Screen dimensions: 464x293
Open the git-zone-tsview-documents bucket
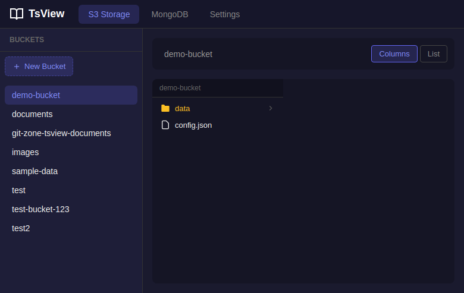[61, 133]
